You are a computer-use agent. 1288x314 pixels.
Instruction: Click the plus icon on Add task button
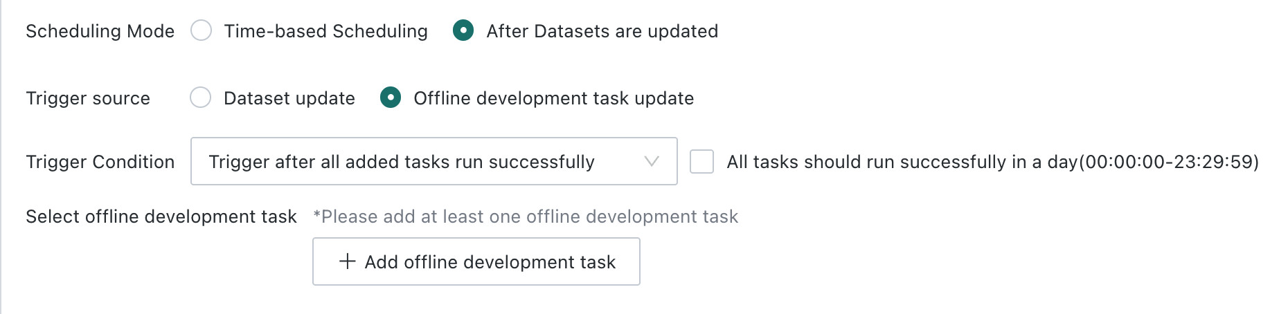pyautogui.click(x=347, y=261)
